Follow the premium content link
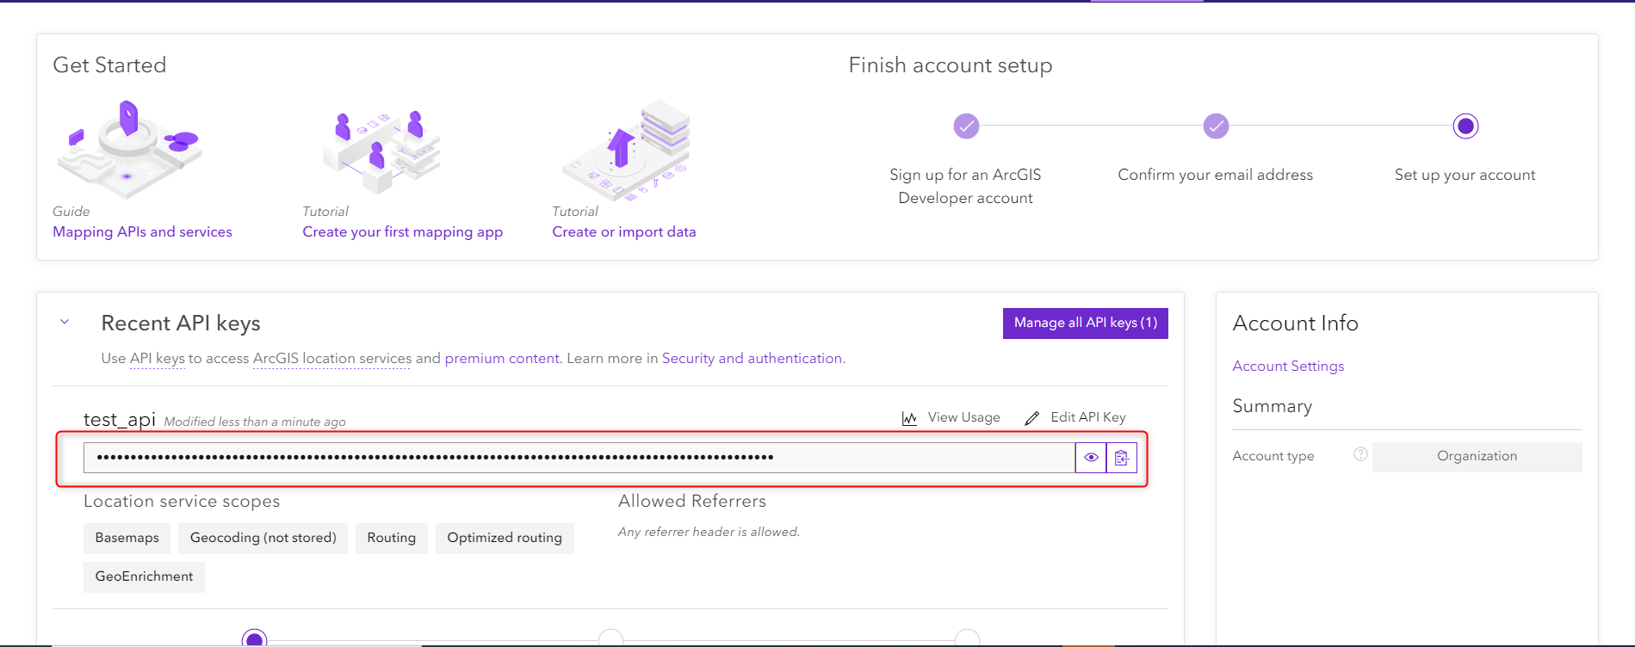 coord(502,359)
